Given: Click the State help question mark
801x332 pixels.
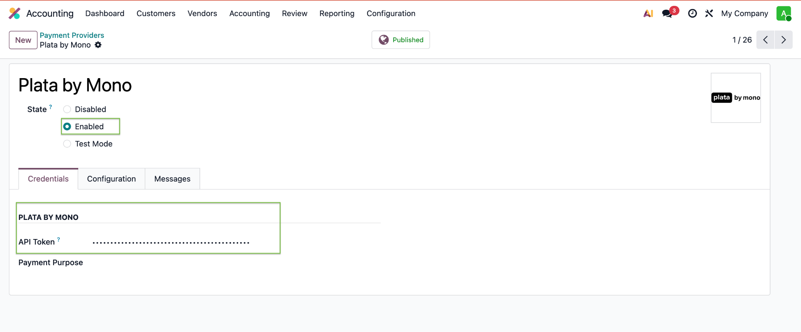Looking at the screenshot, I should point(50,107).
